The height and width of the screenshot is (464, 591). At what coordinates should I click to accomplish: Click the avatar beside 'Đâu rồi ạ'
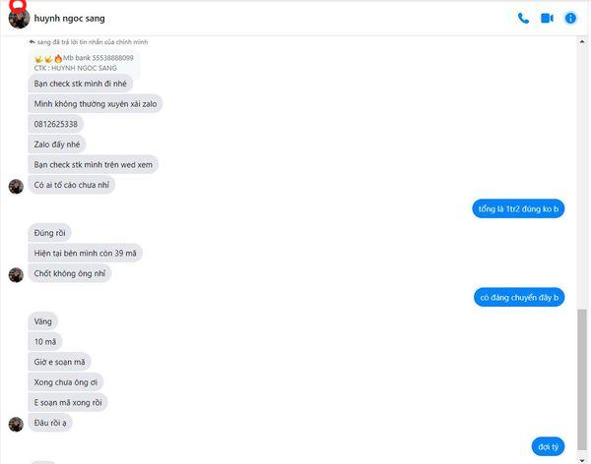pos(16,424)
